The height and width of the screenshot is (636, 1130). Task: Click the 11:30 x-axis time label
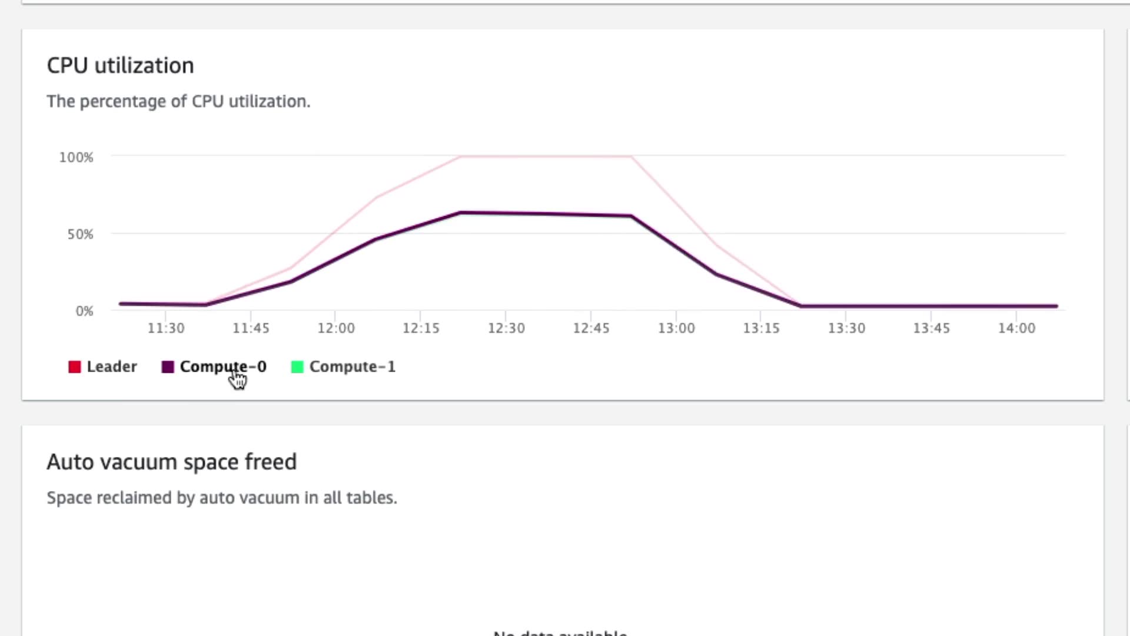[166, 328]
